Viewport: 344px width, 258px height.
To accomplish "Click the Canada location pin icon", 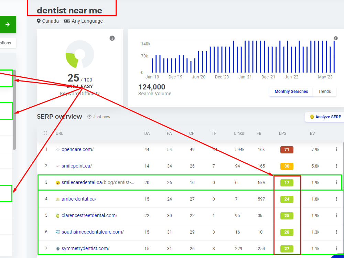I will click(x=39, y=21).
